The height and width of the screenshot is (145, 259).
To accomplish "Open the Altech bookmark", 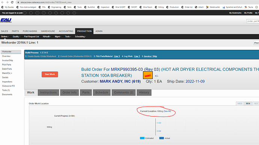I will (x=199, y=7).
